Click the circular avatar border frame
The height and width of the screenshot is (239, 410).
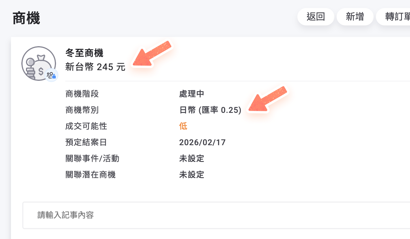(x=39, y=46)
